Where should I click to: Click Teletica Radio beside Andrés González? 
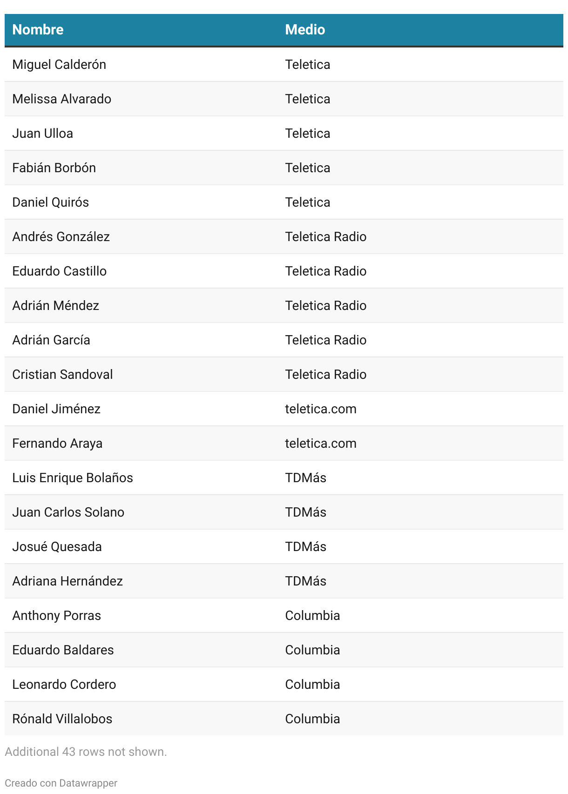(325, 236)
